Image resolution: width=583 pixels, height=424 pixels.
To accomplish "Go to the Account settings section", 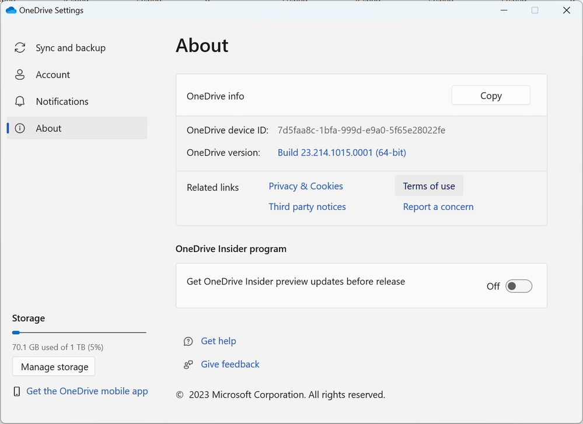I will click(53, 75).
